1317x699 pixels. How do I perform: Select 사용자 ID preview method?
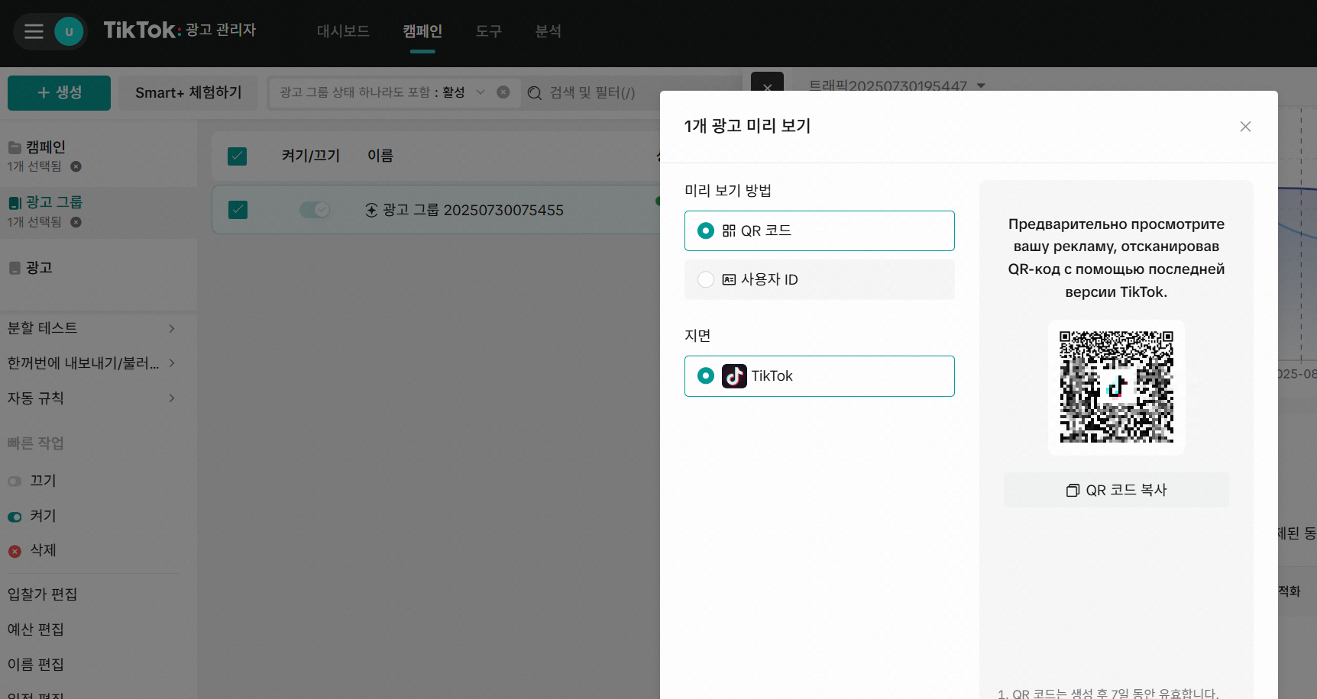point(820,279)
